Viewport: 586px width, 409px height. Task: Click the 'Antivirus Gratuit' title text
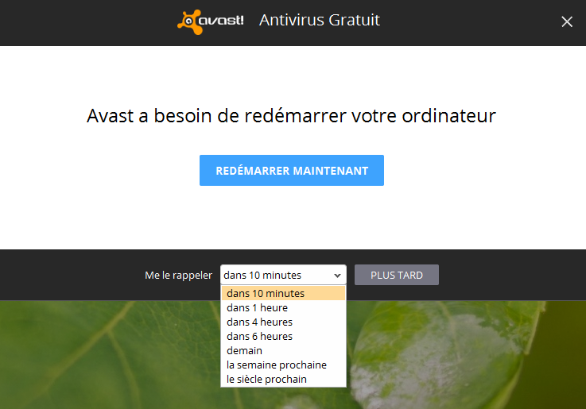click(x=320, y=20)
